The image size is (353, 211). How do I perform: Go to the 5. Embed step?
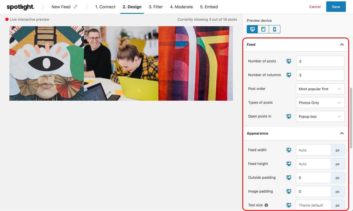[x=209, y=7]
